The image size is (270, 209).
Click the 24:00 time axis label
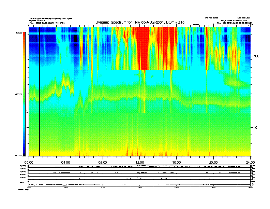pos(250,163)
